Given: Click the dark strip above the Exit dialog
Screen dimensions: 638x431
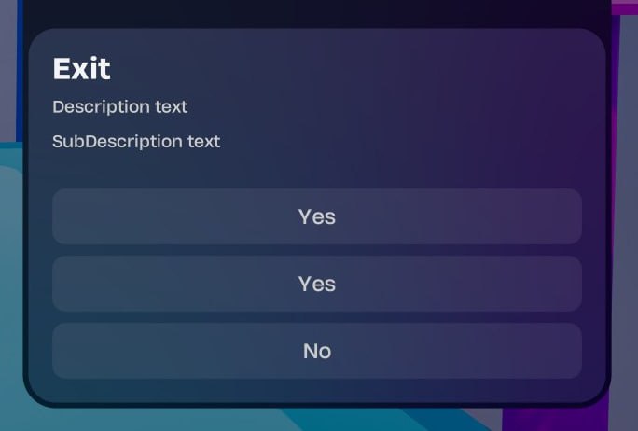Looking at the screenshot, I should pyautogui.click(x=317, y=13).
